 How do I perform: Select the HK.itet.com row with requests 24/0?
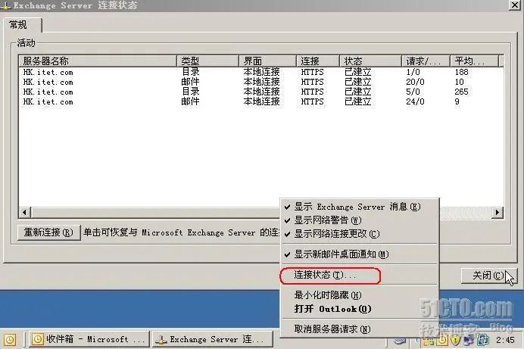[x=260, y=102]
